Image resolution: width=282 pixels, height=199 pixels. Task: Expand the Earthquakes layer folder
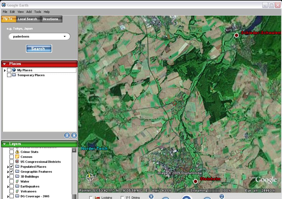coord(8,187)
